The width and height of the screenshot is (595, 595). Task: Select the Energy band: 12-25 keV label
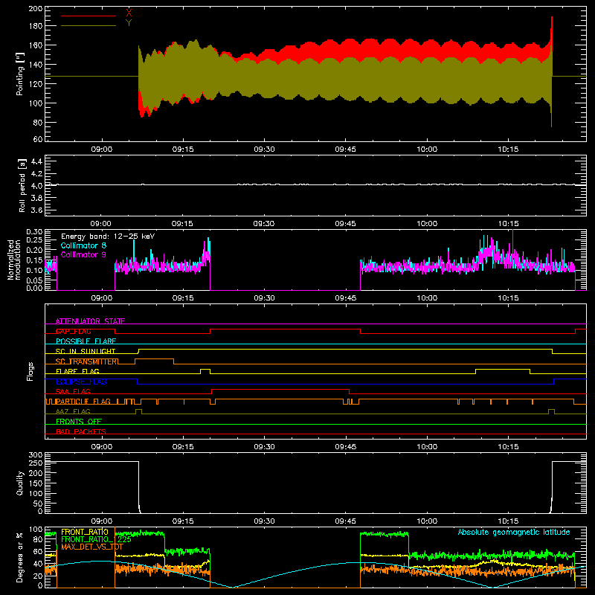pos(108,237)
